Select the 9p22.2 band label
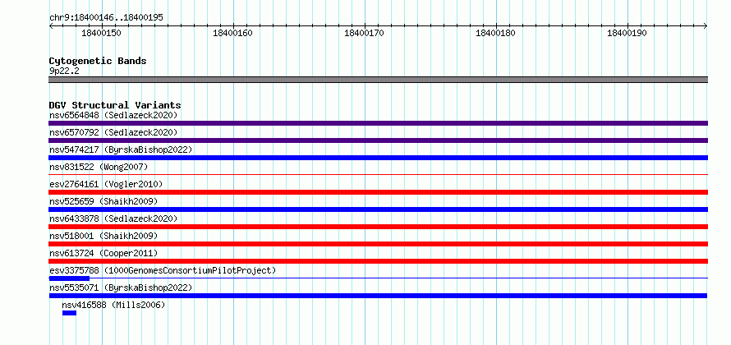 [64, 71]
